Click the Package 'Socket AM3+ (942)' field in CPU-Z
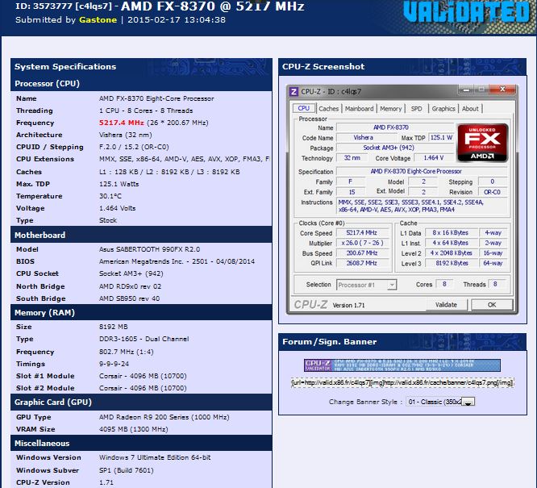 click(395, 148)
